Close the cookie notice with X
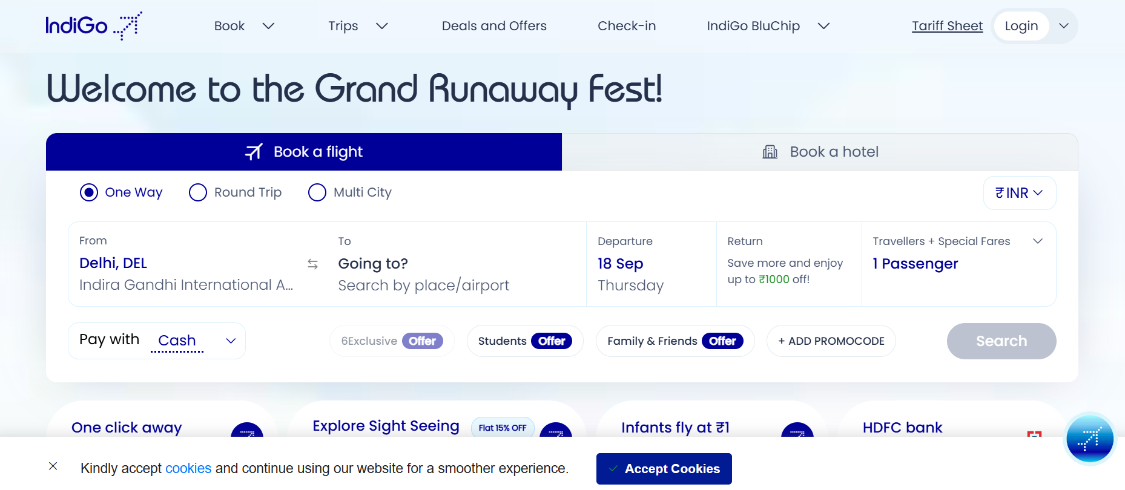The height and width of the screenshot is (490, 1125). click(53, 466)
